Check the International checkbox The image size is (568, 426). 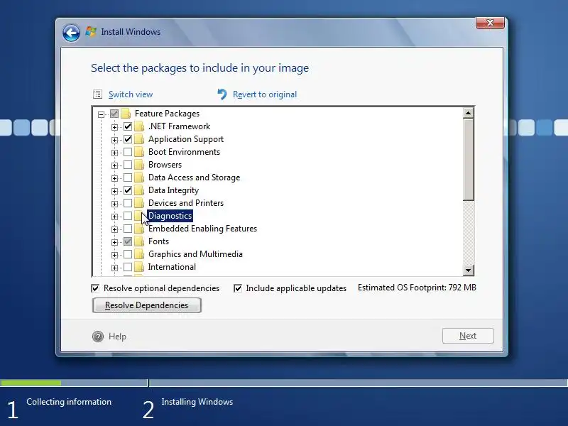tap(128, 267)
